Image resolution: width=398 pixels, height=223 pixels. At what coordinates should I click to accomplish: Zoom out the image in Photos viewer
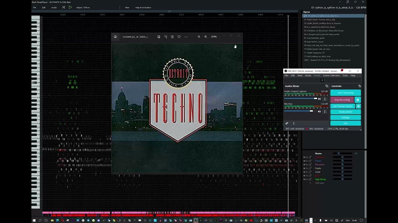199,37
